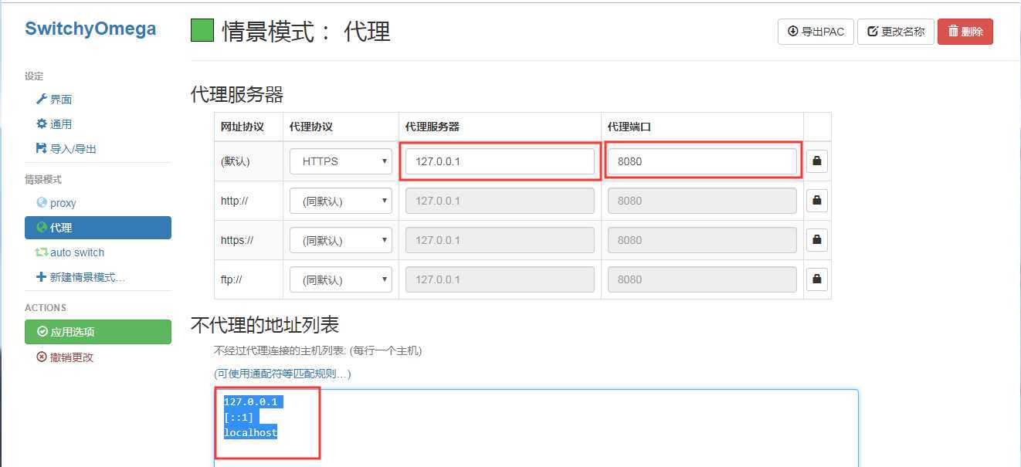Click the SwitchyOmega logo title

[x=90, y=29]
